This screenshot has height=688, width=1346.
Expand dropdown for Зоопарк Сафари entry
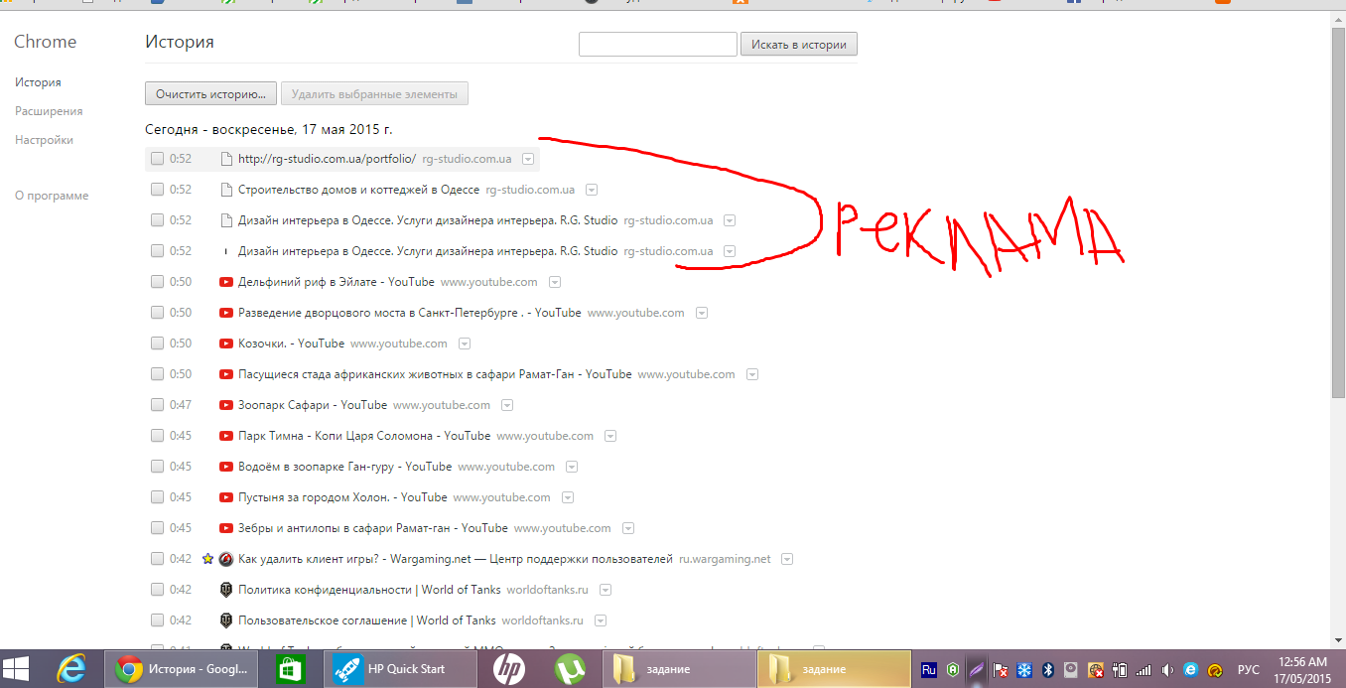[x=507, y=405]
